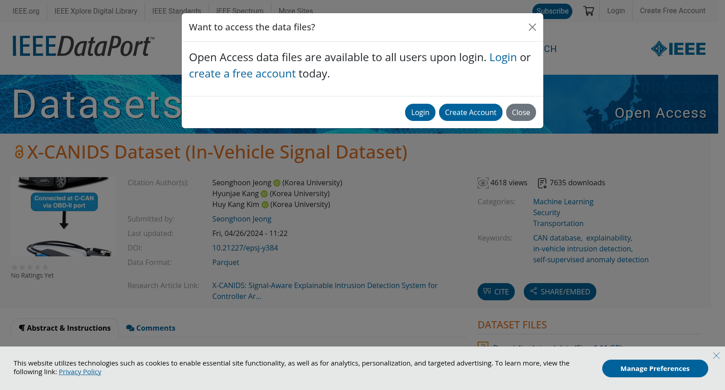The height and width of the screenshot is (390, 725).
Task: Select the Abstract & Instructions tab
Action: 65,328
